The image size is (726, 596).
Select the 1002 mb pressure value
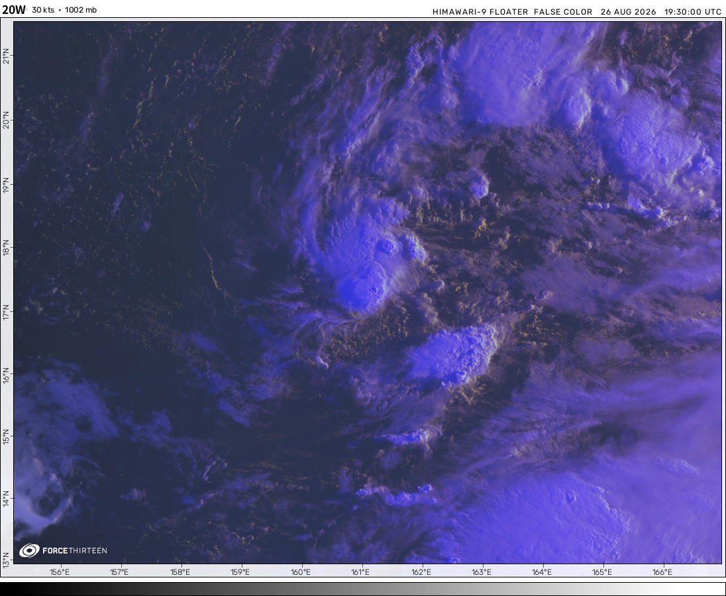pos(81,10)
